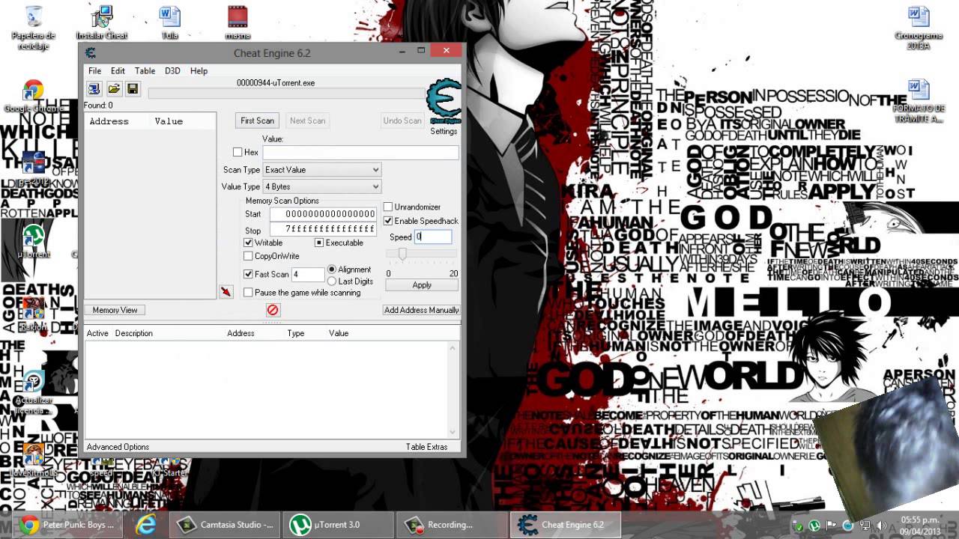Open Cheat Engine Settings
Image resolution: width=959 pixels, height=539 pixels.
[444, 132]
